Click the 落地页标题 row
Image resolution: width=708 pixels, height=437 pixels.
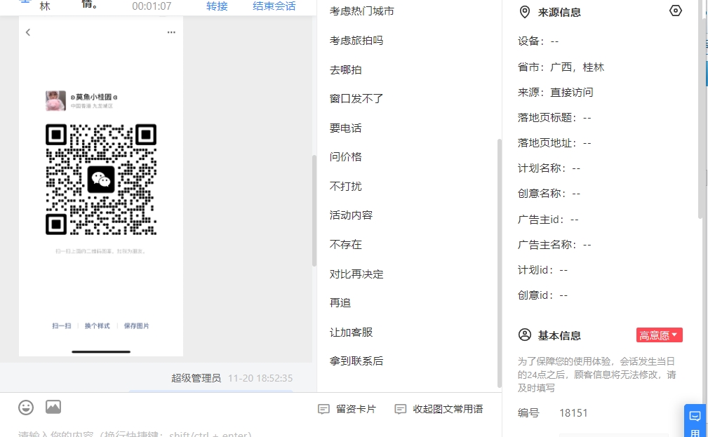pyautogui.click(x=554, y=118)
